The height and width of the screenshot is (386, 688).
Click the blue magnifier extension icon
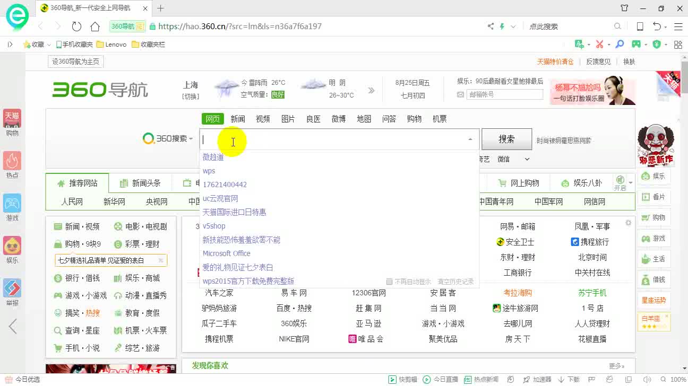click(x=619, y=45)
